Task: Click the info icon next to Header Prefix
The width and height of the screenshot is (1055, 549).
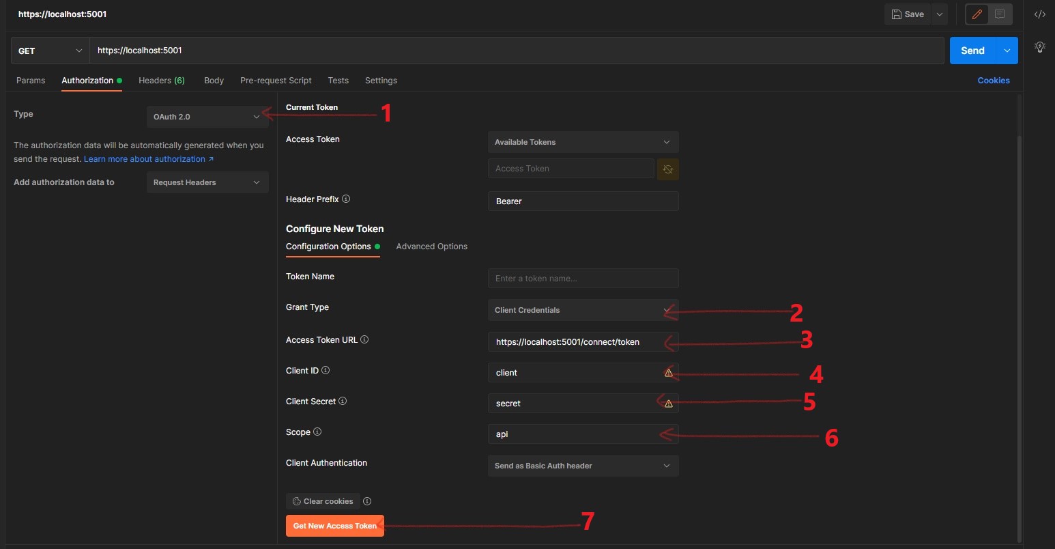Action: coord(346,199)
